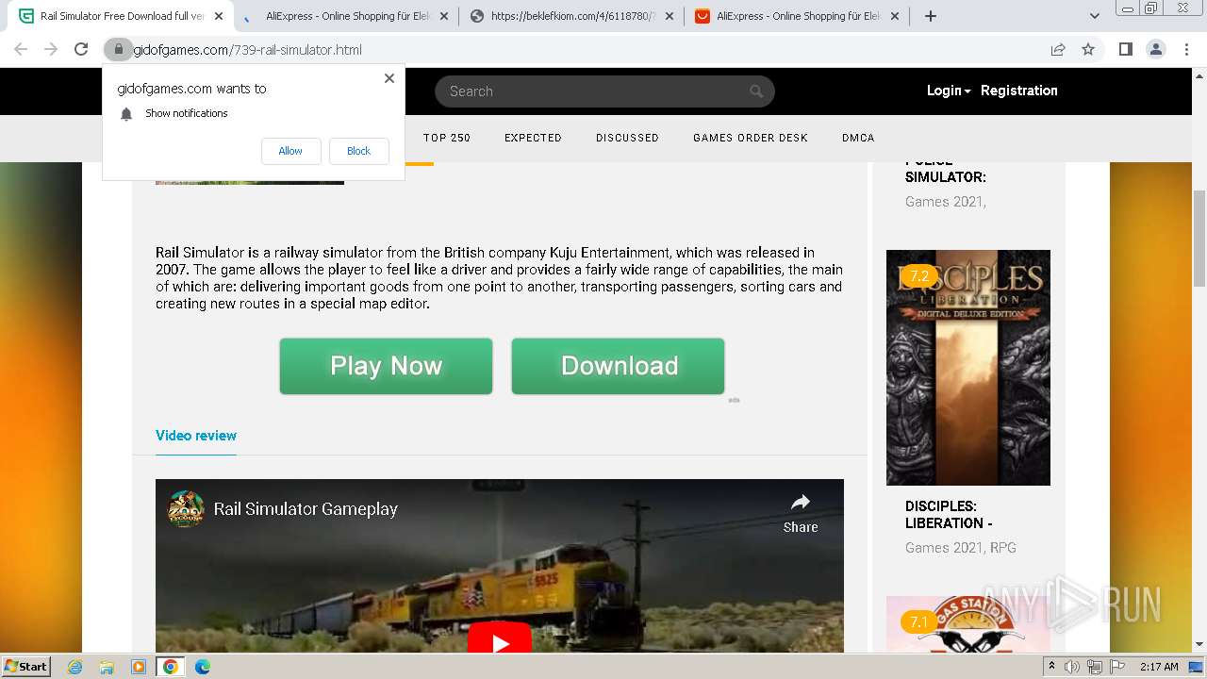Click the Chrome taskbar icon
Viewport: 1207px width, 679px height.
click(170, 667)
